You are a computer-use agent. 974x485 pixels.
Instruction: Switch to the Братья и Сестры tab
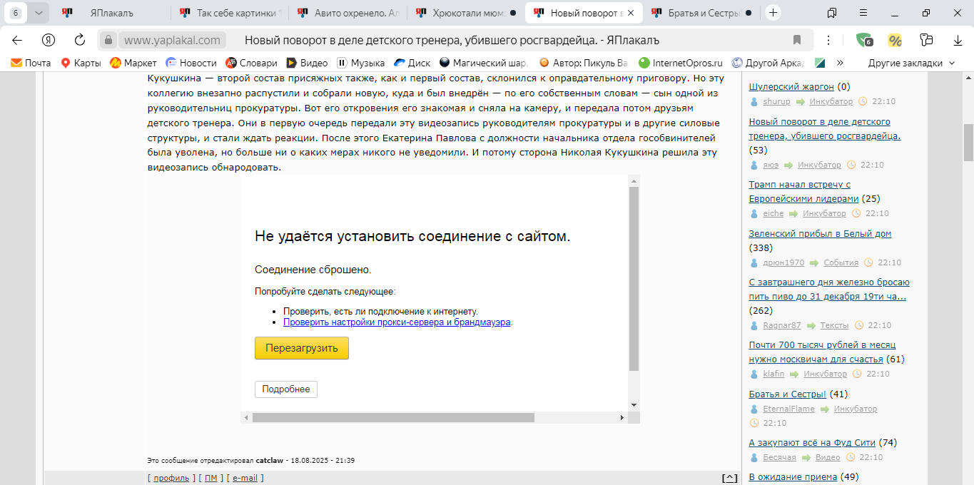701,13
